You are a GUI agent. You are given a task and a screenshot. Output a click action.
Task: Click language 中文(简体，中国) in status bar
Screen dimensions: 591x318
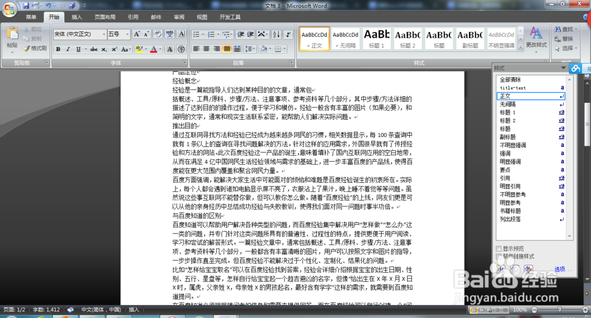(x=101, y=310)
